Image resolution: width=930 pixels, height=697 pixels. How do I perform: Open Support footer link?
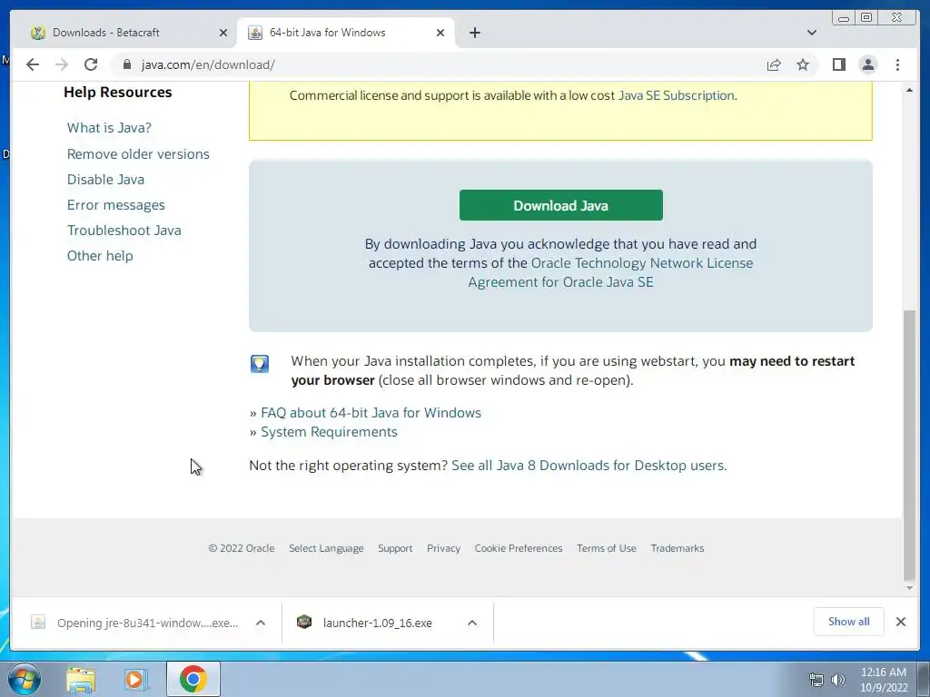395,548
